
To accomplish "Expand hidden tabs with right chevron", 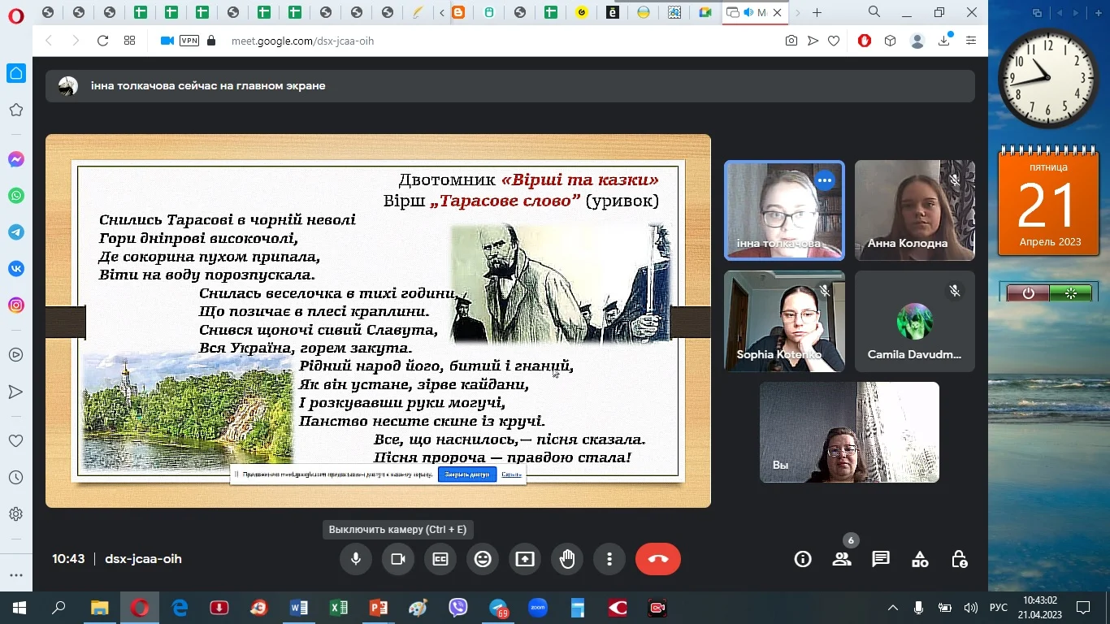I will coord(797,13).
